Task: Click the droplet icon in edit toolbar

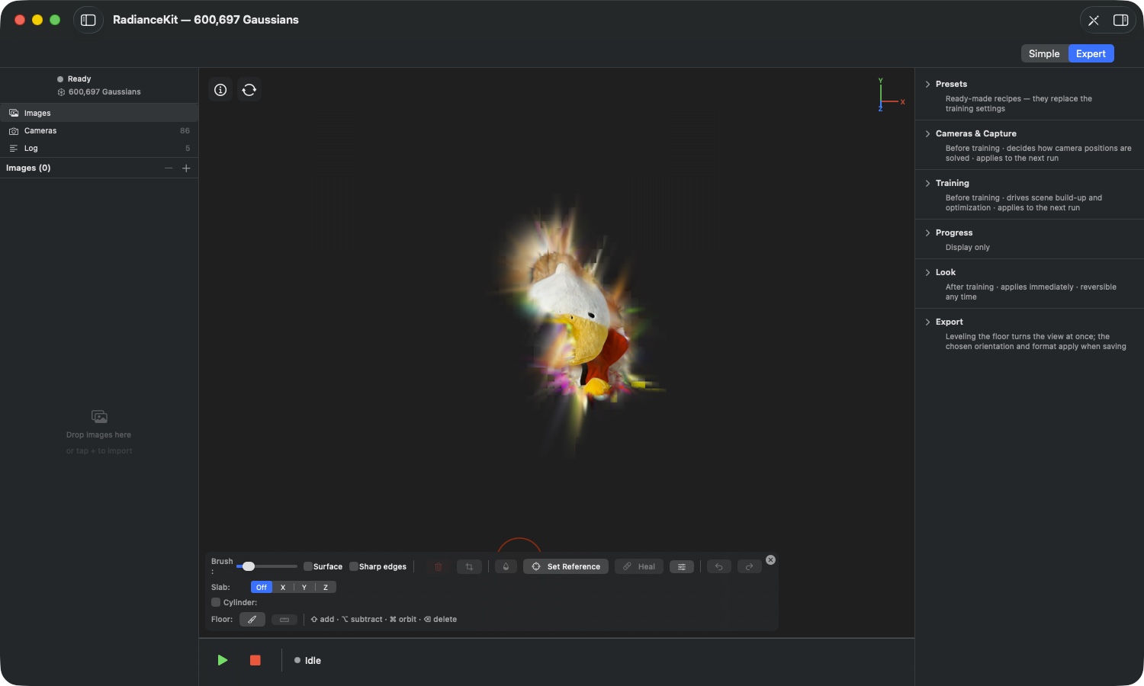Action: pyautogui.click(x=506, y=566)
